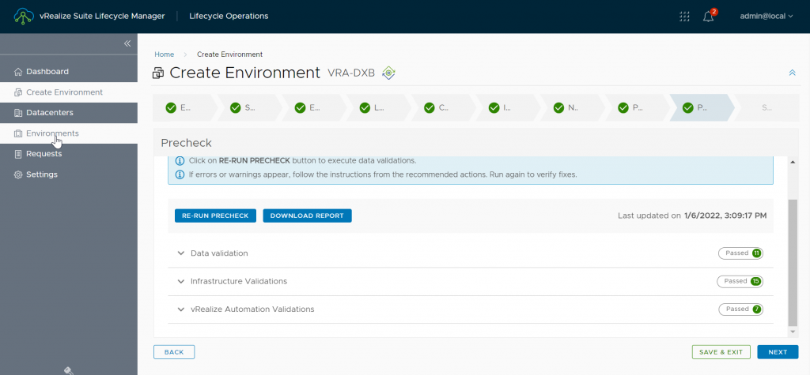The height and width of the screenshot is (375, 810).
Task: Click the Home breadcrumb link
Action: tap(165, 54)
